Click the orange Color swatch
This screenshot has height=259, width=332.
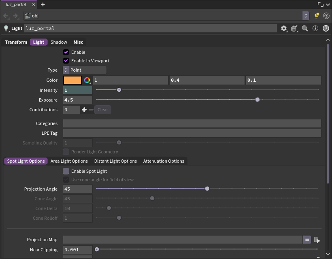(72, 80)
